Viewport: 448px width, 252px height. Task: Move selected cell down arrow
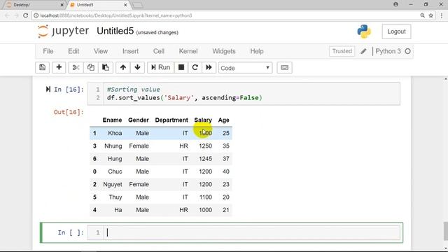tap(137, 67)
